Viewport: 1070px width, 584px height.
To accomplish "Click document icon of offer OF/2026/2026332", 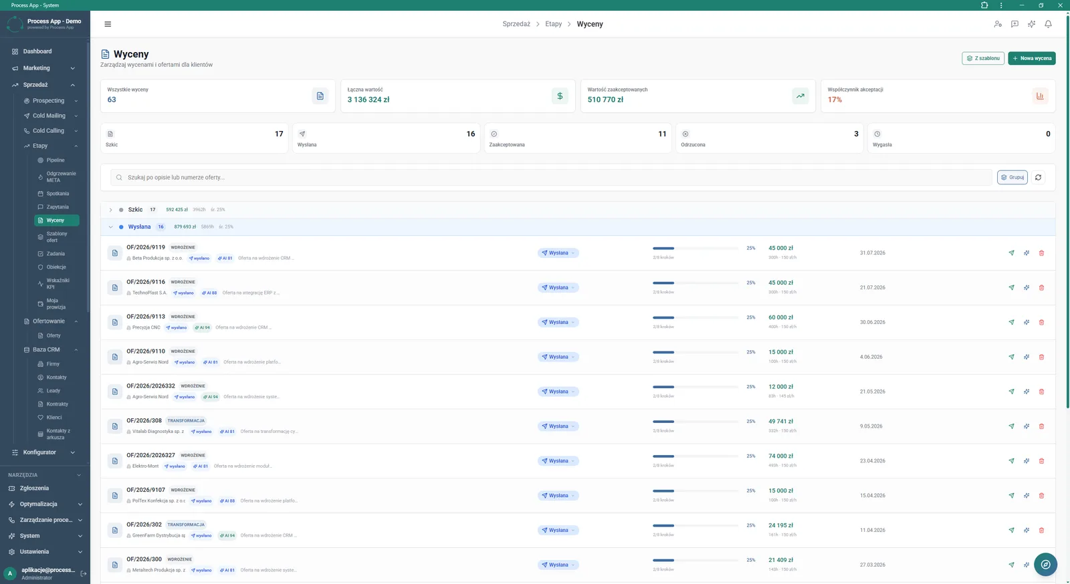I will click(x=115, y=392).
